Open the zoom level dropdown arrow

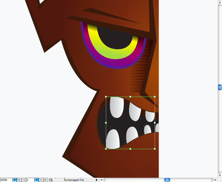point(15,180)
